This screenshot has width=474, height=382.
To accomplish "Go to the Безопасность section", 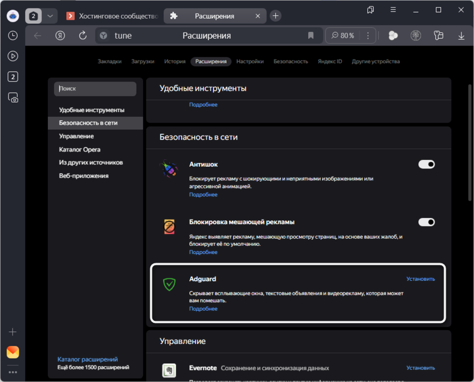I will click(x=291, y=61).
